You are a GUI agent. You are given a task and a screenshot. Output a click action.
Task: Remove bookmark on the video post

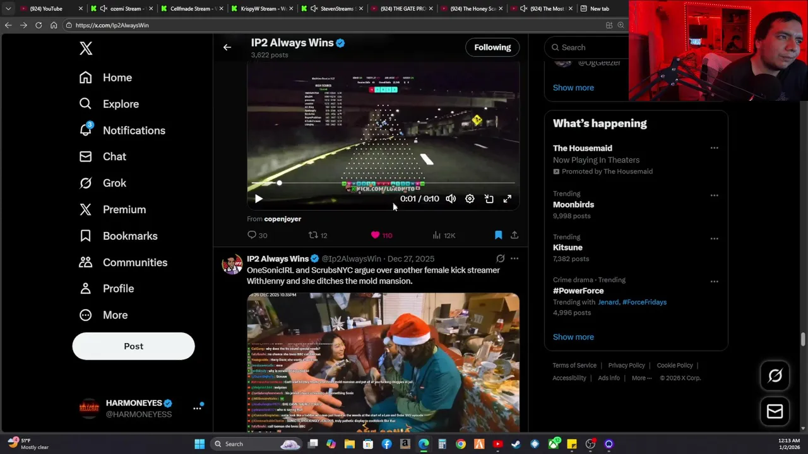[x=498, y=235]
